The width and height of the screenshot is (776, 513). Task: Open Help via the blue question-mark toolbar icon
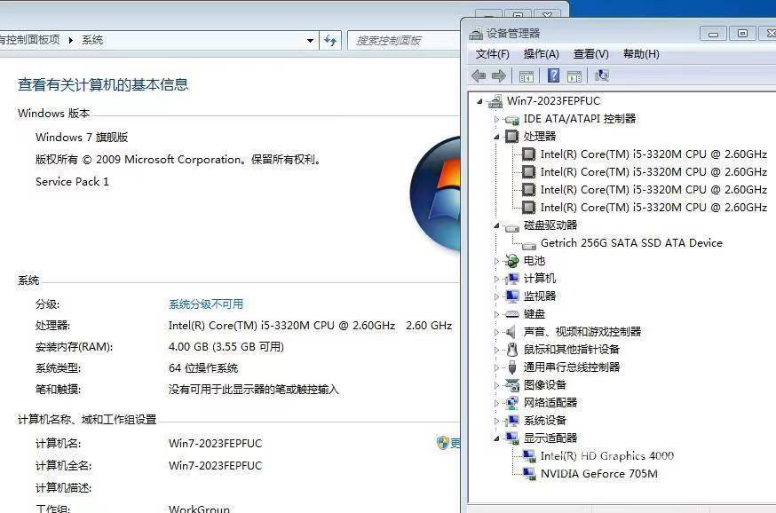point(553,75)
